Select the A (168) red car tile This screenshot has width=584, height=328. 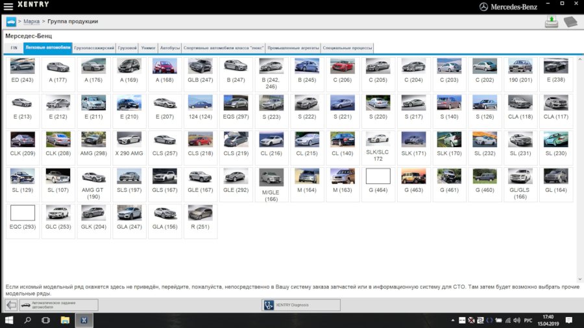pos(165,74)
